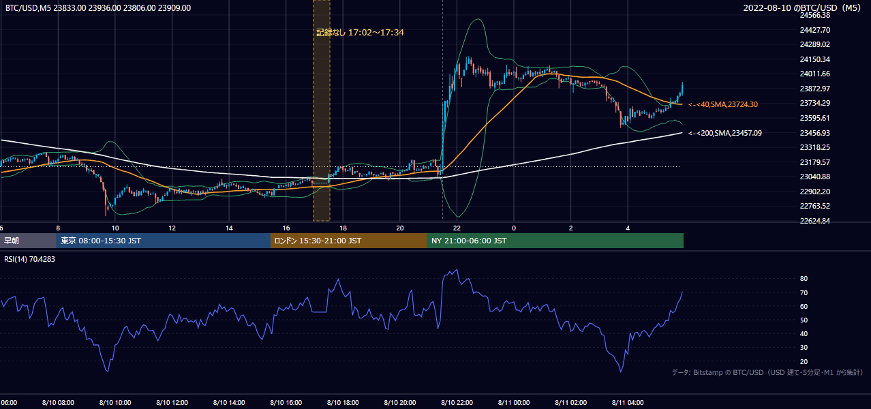This screenshot has height=409, width=871.
Task: Click price axis value 23040.88
Action: (815, 177)
